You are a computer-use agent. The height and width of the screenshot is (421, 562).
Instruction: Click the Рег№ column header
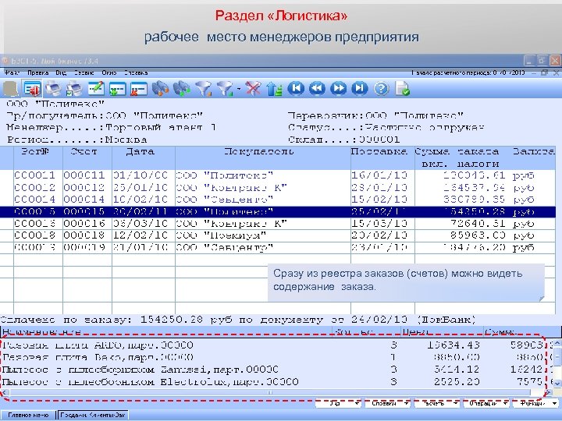38,157
